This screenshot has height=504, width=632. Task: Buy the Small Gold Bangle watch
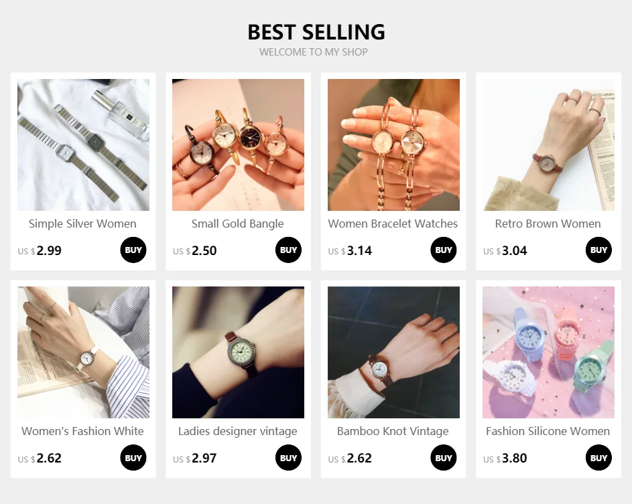[289, 250]
